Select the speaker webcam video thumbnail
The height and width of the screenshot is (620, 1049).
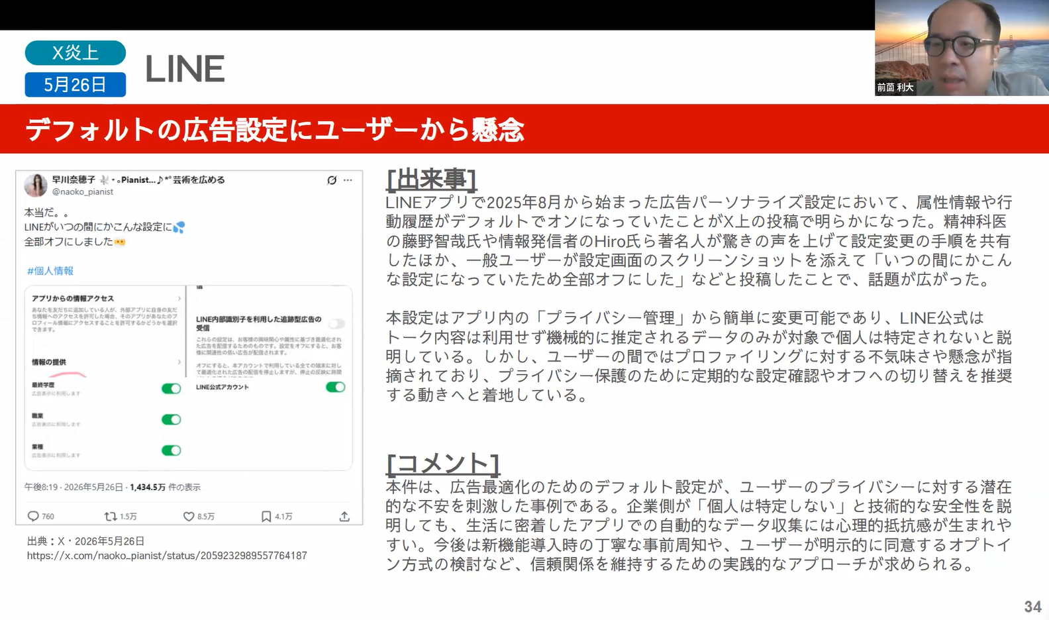pos(962,48)
